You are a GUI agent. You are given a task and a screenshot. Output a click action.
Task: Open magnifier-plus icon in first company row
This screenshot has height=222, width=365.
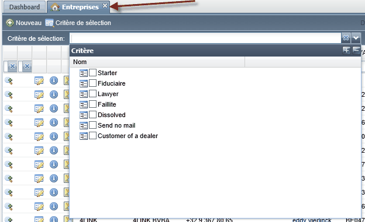coord(9,81)
